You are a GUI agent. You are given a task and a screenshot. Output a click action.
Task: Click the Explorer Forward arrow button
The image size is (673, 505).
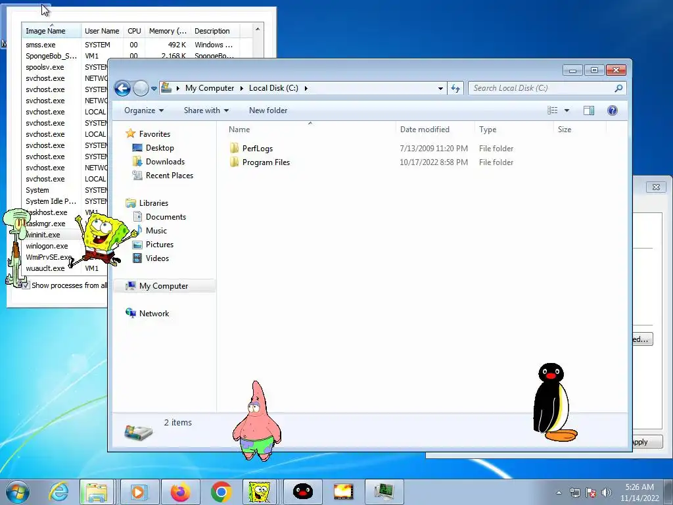pyautogui.click(x=141, y=89)
